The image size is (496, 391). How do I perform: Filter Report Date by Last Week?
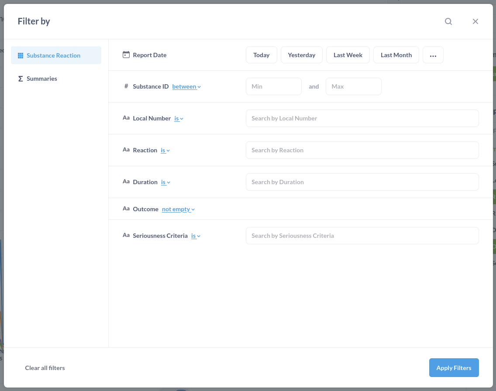348,55
